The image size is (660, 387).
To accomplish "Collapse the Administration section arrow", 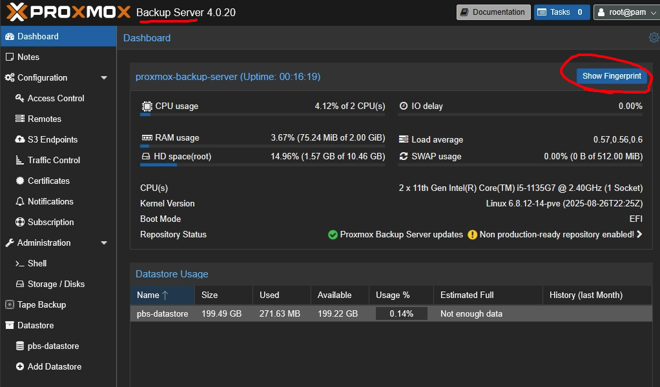I will 104,243.
